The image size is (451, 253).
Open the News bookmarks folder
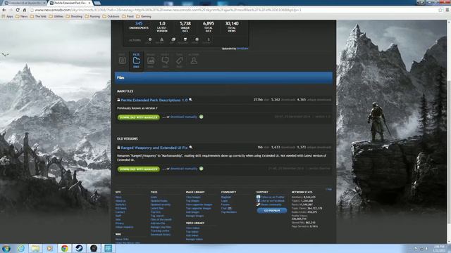(22, 16)
